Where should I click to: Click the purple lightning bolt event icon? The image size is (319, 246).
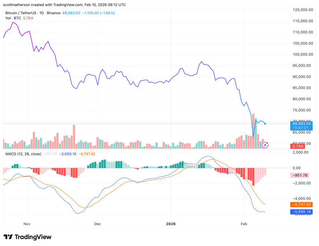pos(265,145)
